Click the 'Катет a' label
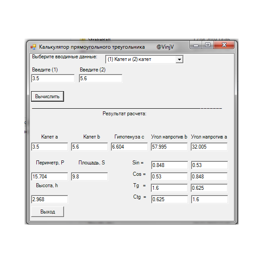Viewport: 263px width, 263px height. click(50, 137)
